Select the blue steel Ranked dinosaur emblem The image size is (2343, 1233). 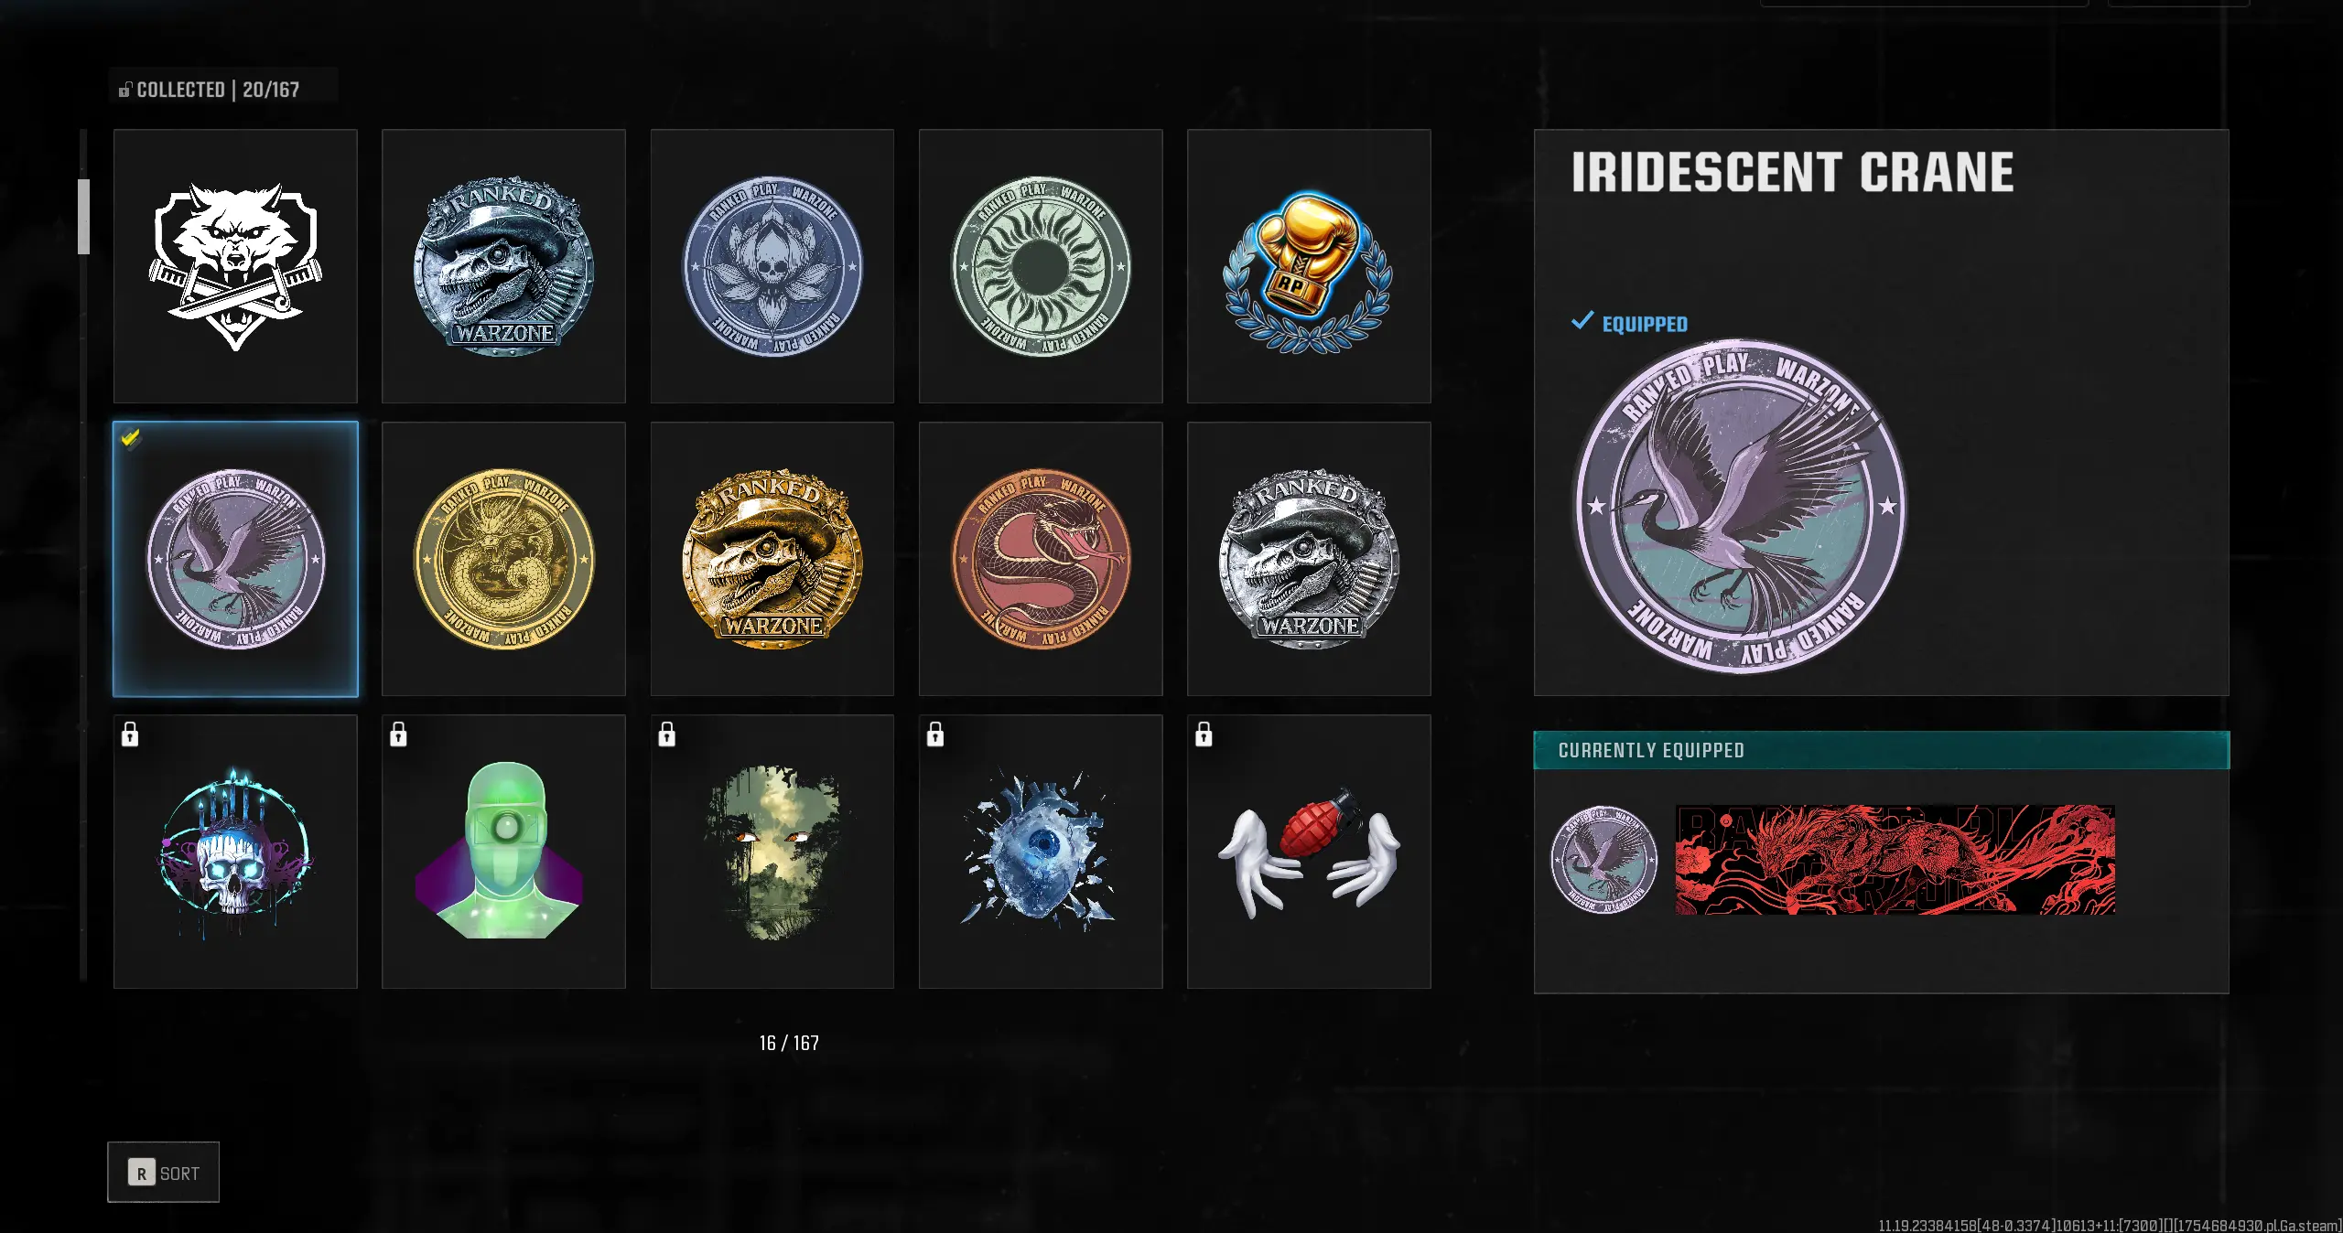503,266
